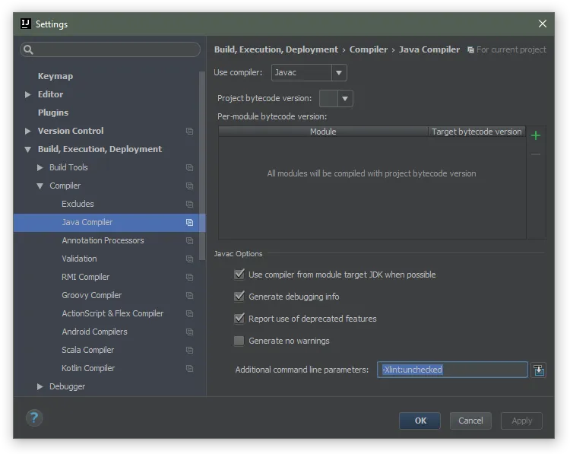The width and height of the screenshot is (570, 454).
Task: Click project-level icon next to Validation
Action: click(189, 259)
